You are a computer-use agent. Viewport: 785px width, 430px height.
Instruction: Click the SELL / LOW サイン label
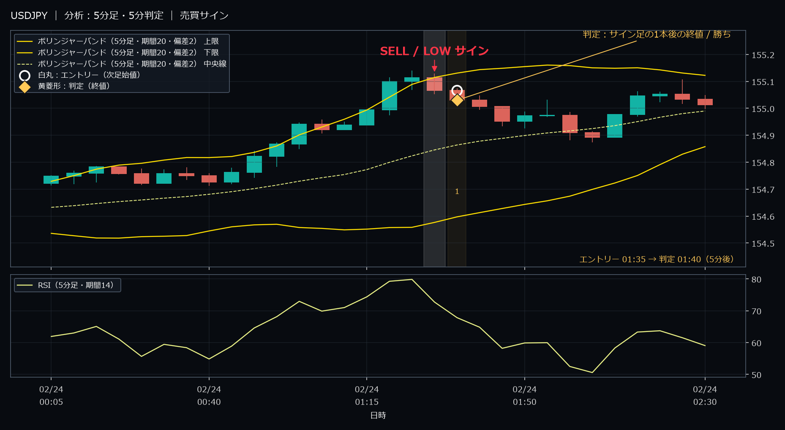[x=434, y=51]
